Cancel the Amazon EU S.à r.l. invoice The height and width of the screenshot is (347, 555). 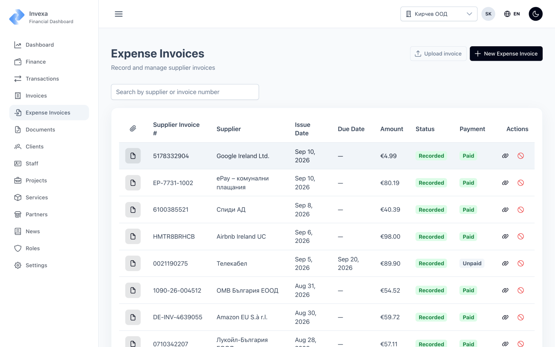click(x=521, y=317)
